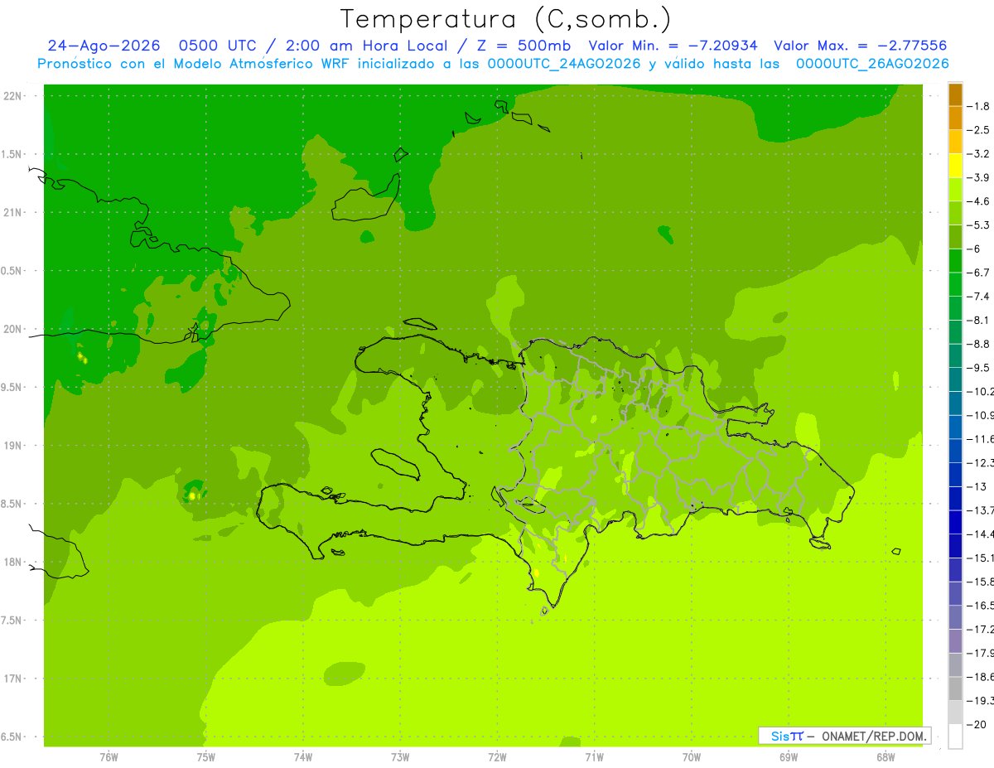Click the 'SisTT - ONAMET/REP.DOM.' credit label
Screen dimensions: 994x768
click(x=845, y=736)
